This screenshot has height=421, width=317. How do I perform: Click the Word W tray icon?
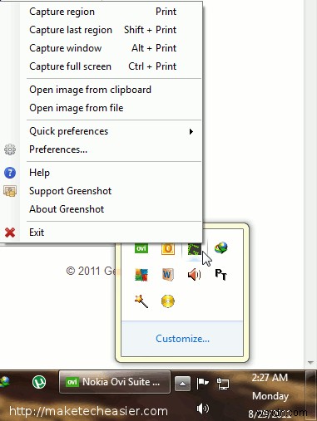tap(168, 275)
